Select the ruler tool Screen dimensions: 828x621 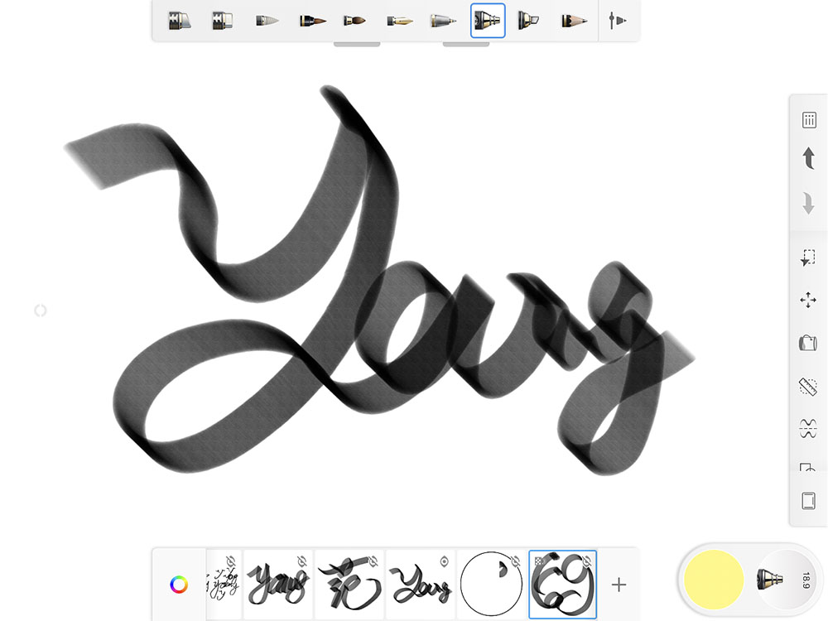tap(809, 384)
